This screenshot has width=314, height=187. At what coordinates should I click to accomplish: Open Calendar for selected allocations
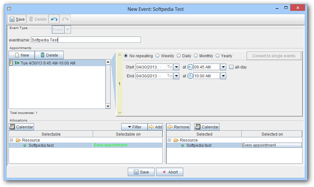click(207, 127)
